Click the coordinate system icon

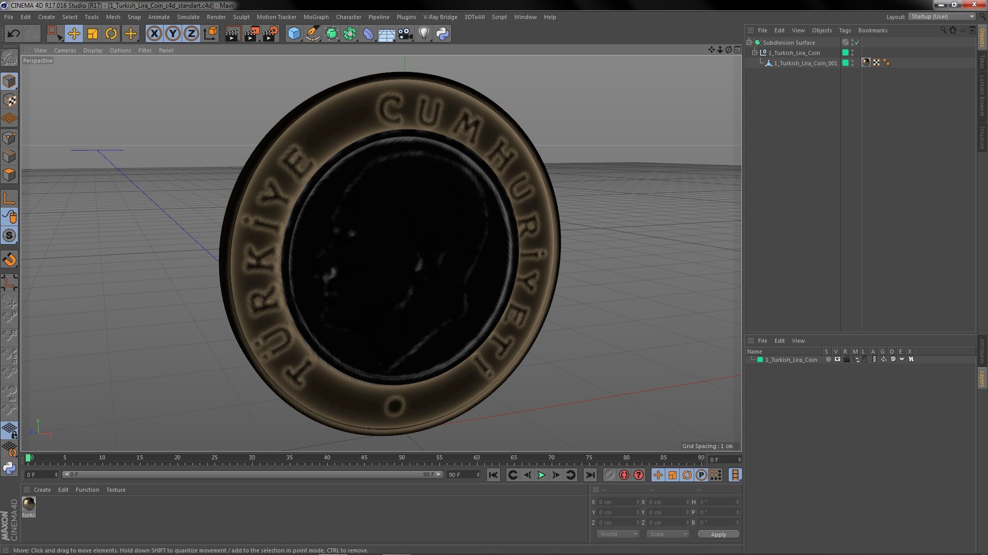coord(210,34)
